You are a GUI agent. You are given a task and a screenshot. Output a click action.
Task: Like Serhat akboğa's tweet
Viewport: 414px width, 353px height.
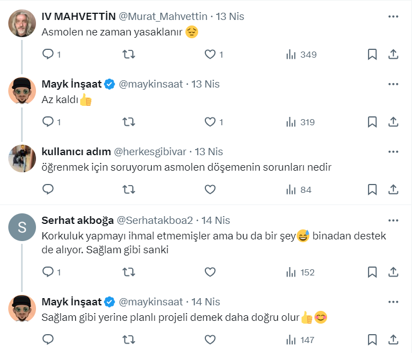[210, 272]
